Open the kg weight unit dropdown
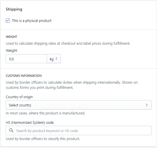 click(54, 59)
